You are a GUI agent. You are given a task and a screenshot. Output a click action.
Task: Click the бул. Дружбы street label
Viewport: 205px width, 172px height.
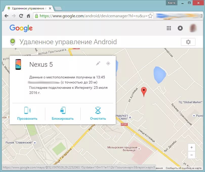pos(170,146)
